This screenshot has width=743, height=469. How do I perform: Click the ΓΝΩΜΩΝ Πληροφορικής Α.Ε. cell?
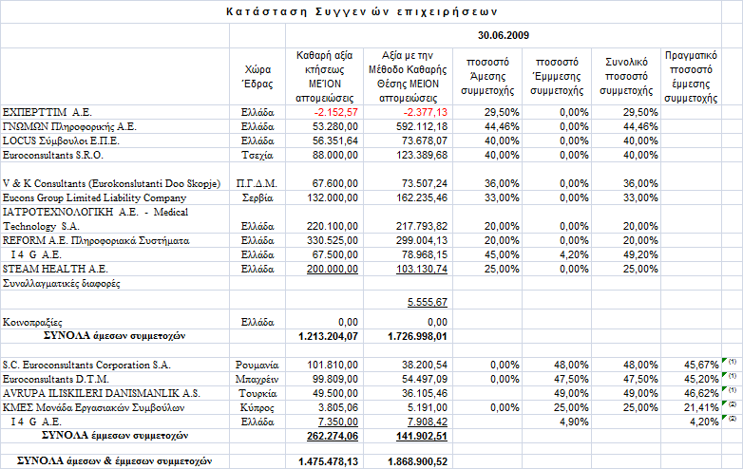click(x=69, y=127)
